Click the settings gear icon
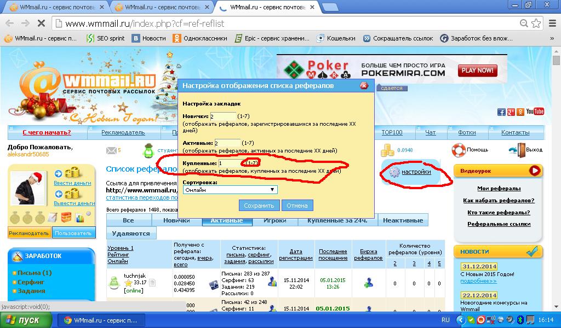 [394, 172]
